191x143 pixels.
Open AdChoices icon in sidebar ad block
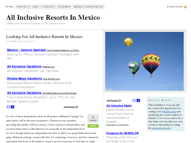(x=120, y=100)
